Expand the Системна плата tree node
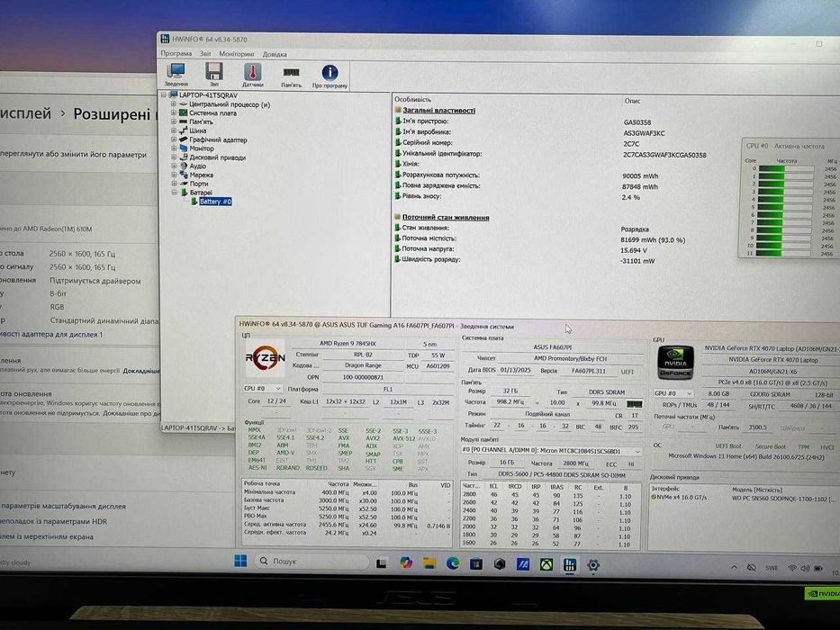 [173, 112]
